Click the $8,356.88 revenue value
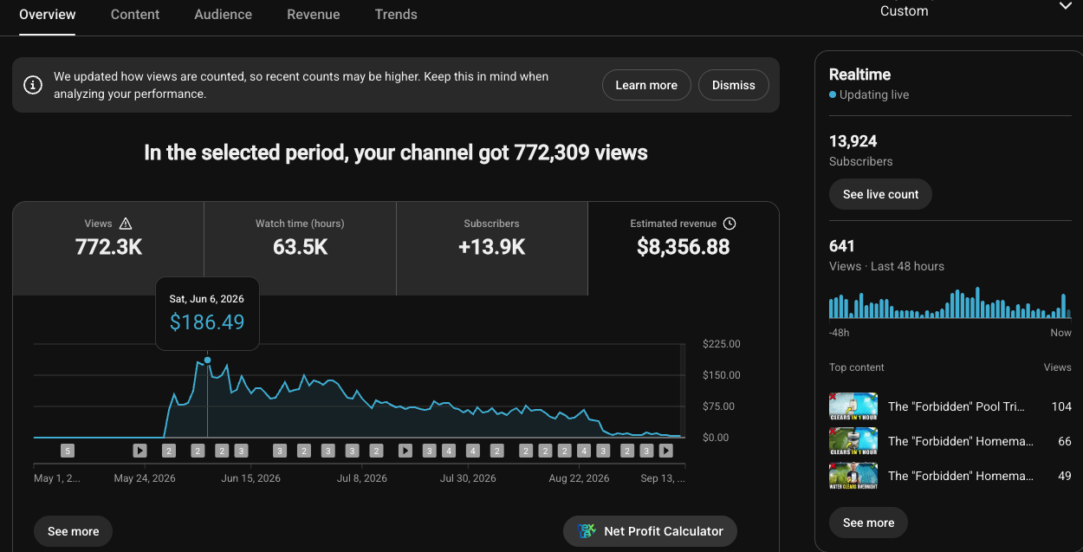This screenshot has width=1083, height=552. [684, 247]
